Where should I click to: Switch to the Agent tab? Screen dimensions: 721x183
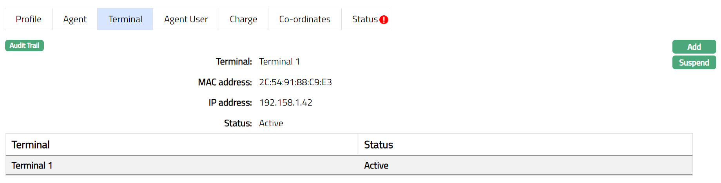coord(75,19)
